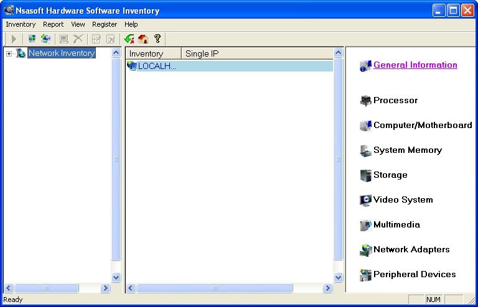Screen dimensions: 478x307
Task: Expand the Network Inventory tree node
Action: click(x=9, y=54)
